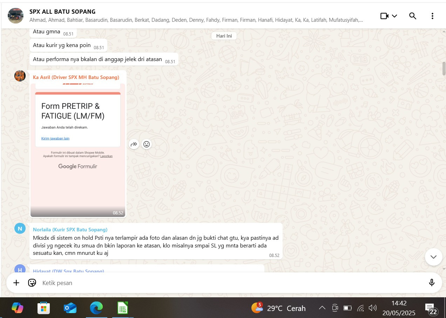Viewport: 446px width, 318px height.
Task: Open the attach plus menu
Action: (16, 283)
